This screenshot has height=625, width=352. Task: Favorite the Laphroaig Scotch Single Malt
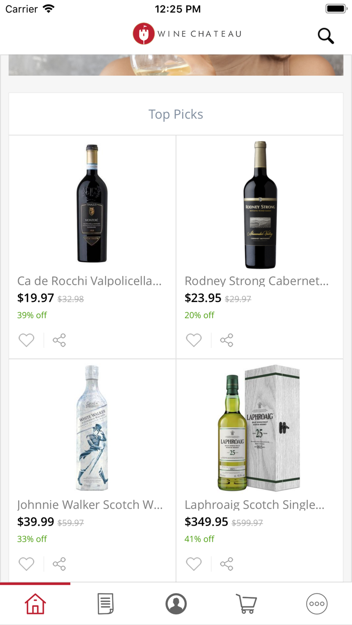(194, 564)
